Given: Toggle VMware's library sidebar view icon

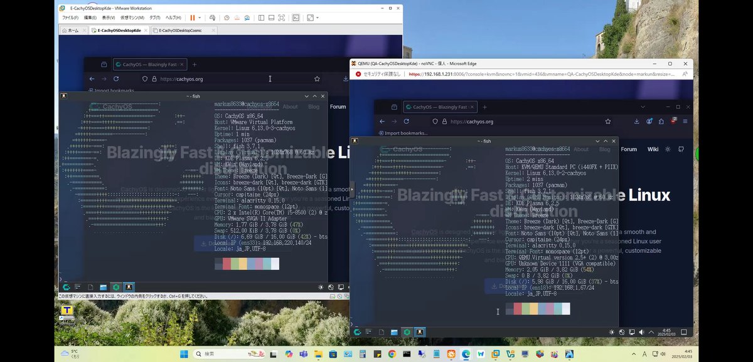Looking at the screenshot, I should pyautogui.click(x=261, y=18).
